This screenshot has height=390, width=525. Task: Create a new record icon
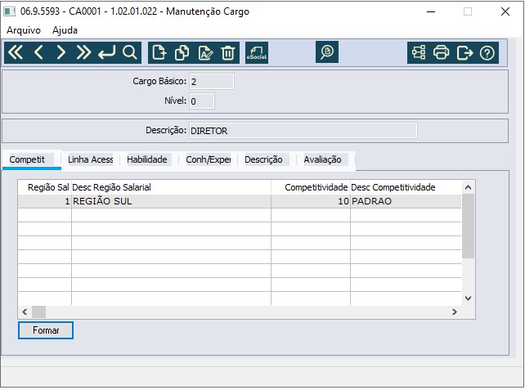159,52
